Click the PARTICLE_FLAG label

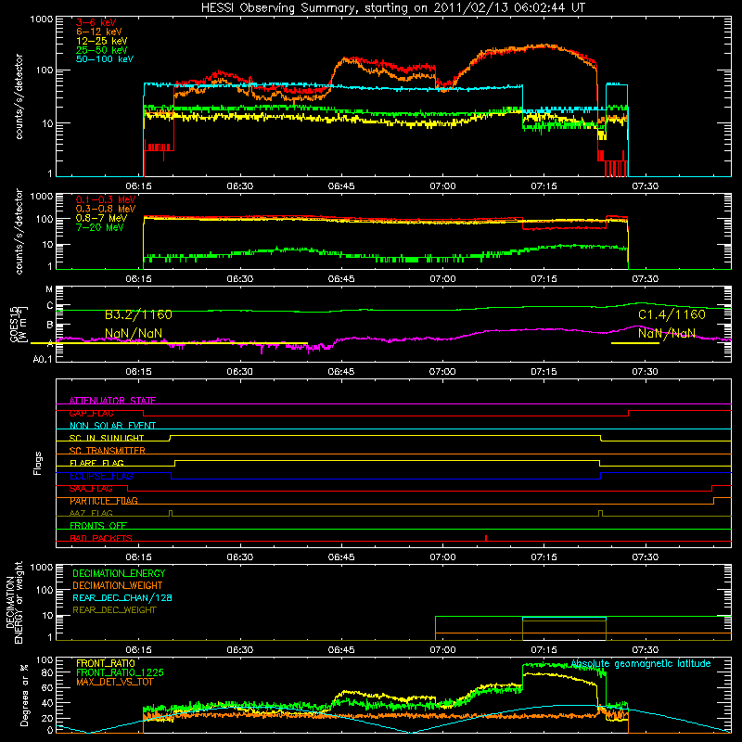pos(104,501)
